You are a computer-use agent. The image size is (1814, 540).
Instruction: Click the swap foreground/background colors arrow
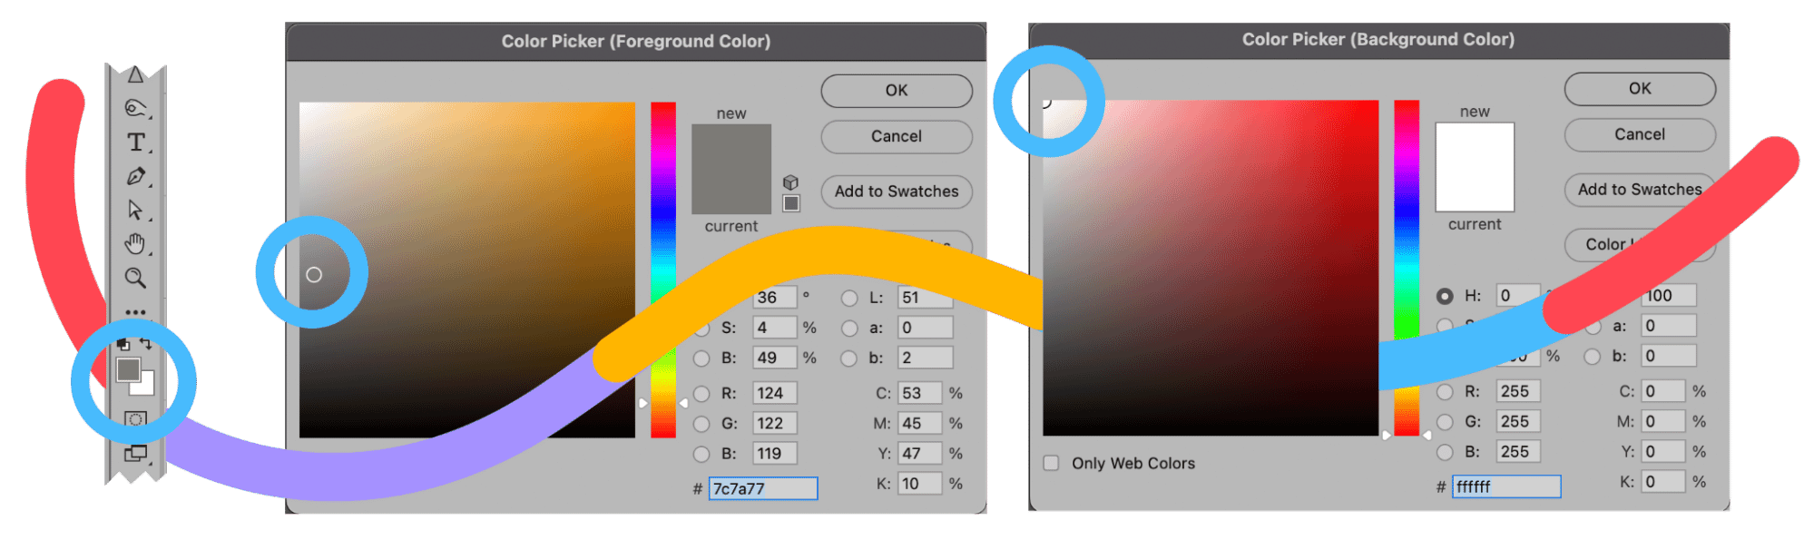click(146, 344)
